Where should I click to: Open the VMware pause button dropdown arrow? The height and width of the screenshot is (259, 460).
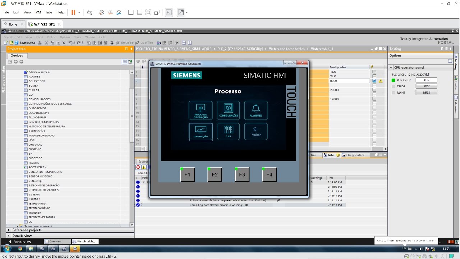pos(79,12)
